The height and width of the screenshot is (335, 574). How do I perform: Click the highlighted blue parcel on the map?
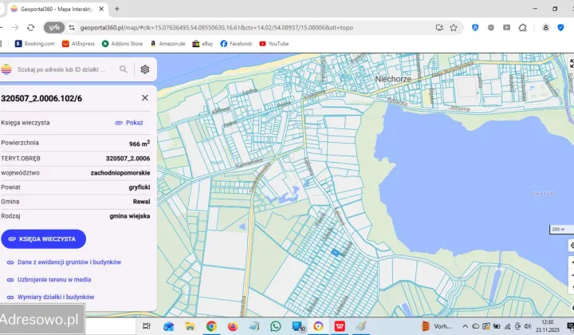[335, 253]
